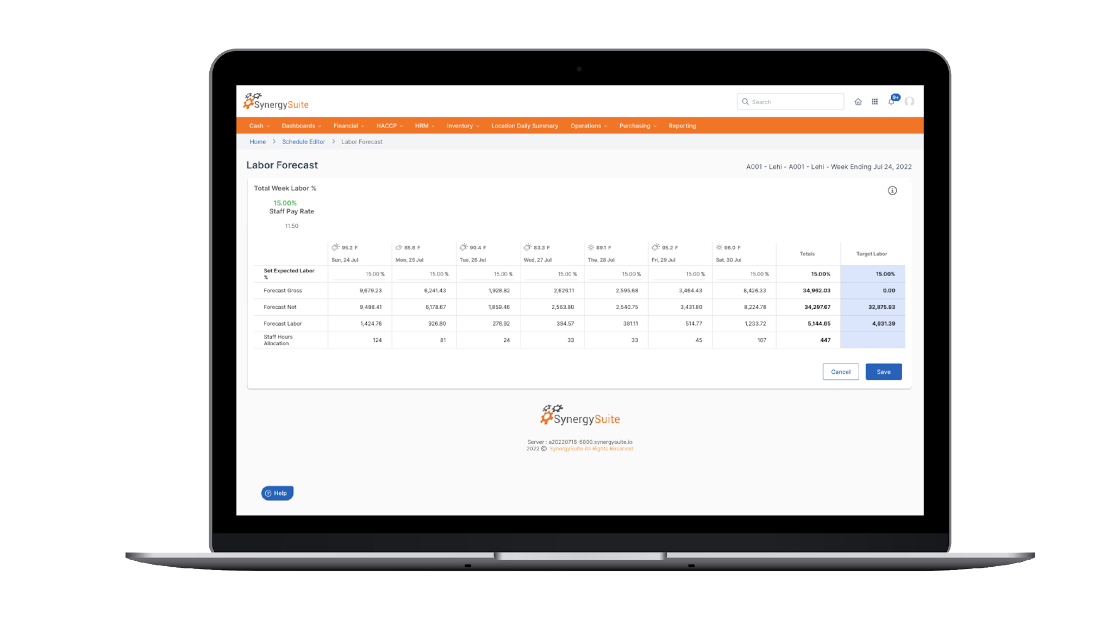Click the grid/apps icon in header
This screenshot has width=1113, height=626.
(874, 102)
